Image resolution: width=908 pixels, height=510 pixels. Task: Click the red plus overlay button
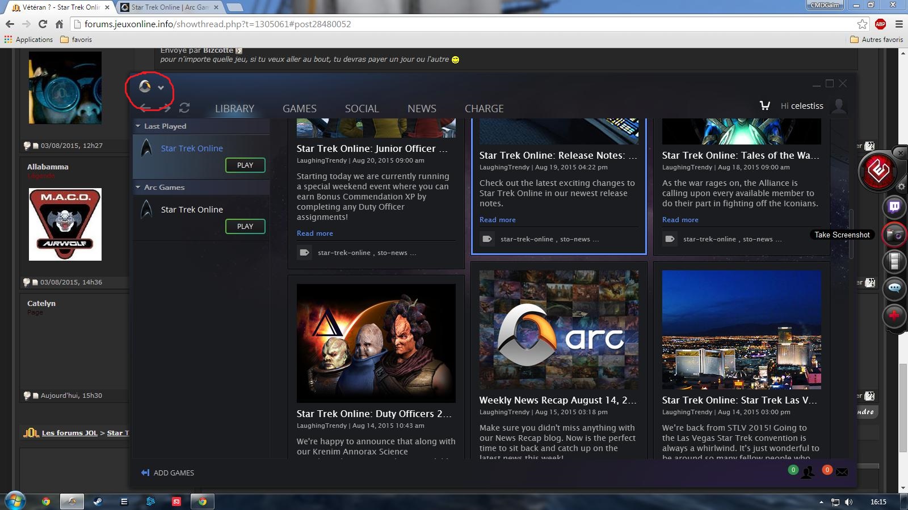(894, 315)
